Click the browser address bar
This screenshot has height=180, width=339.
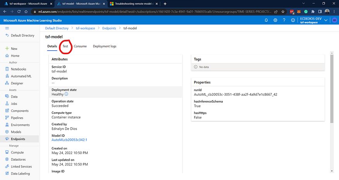coord(155,12)
